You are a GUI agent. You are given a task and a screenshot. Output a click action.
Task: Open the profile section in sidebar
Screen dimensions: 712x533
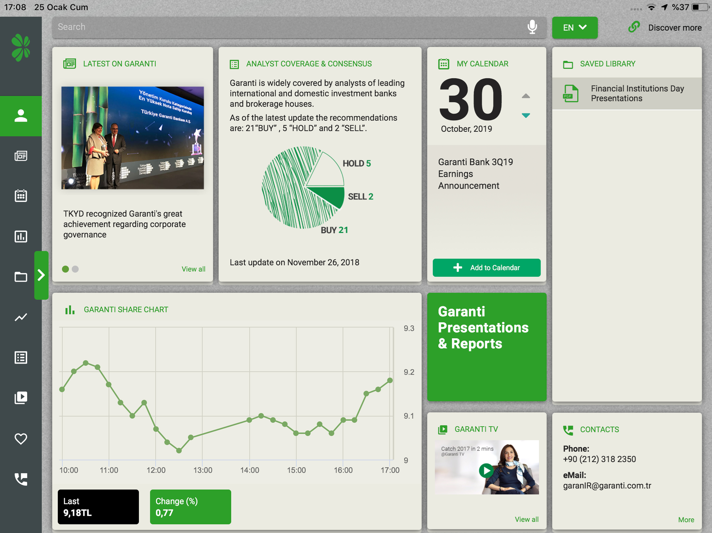point(21,116)
